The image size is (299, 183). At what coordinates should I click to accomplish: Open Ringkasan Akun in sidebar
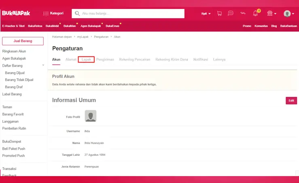(14, 51)
